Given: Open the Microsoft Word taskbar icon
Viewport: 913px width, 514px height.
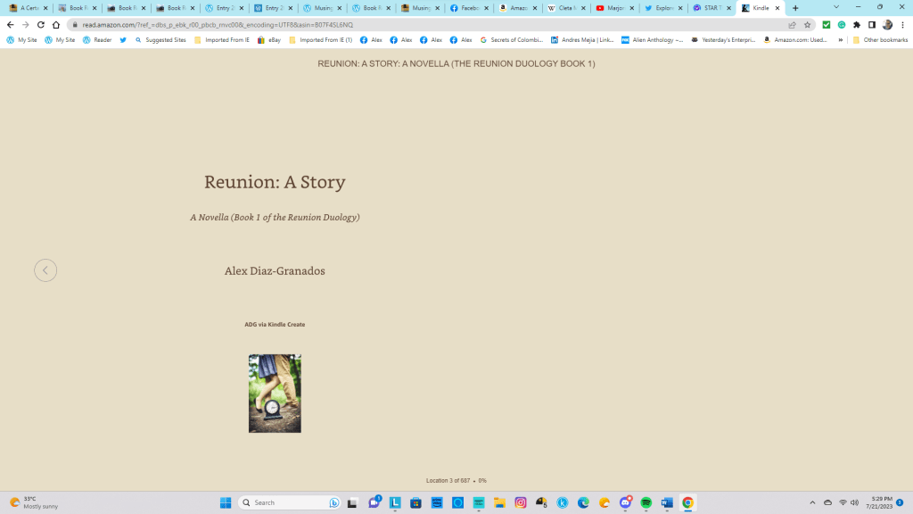Looking at the screenshot, I should 667,502.
